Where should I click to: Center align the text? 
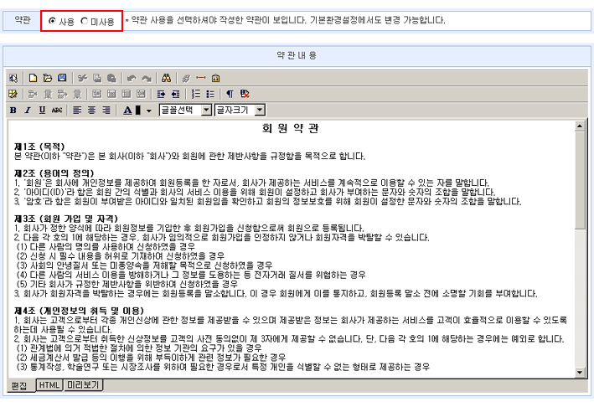pyautogui.click(x=90, y=110)
